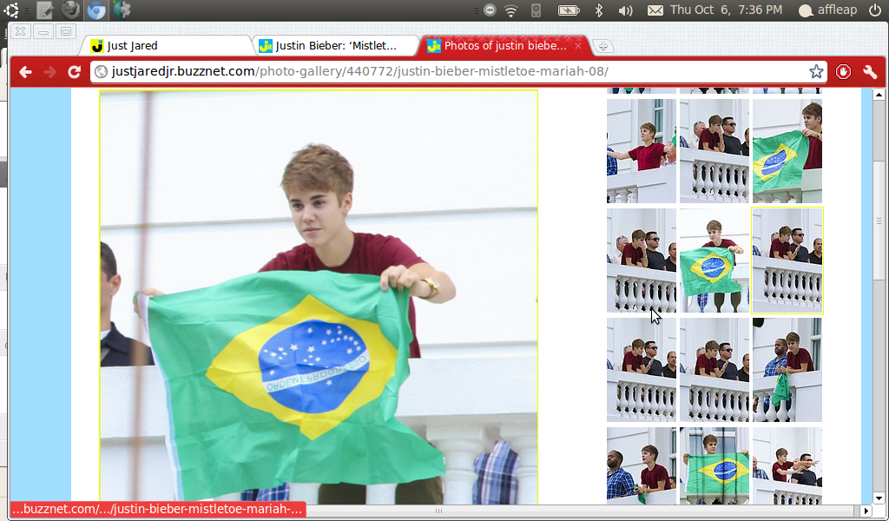
Task: Open the battery status indicator
Action: 569,10
